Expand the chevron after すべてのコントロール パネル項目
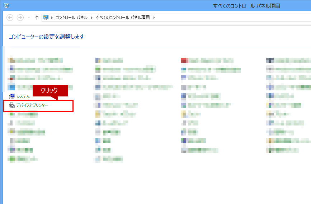The height and width of the screenshot is (204, 311). pyautogui.click(x=154, y=18)
